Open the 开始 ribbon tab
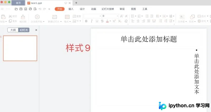Image resolution: width=211 pixels, height=112 pixels. 60,9
